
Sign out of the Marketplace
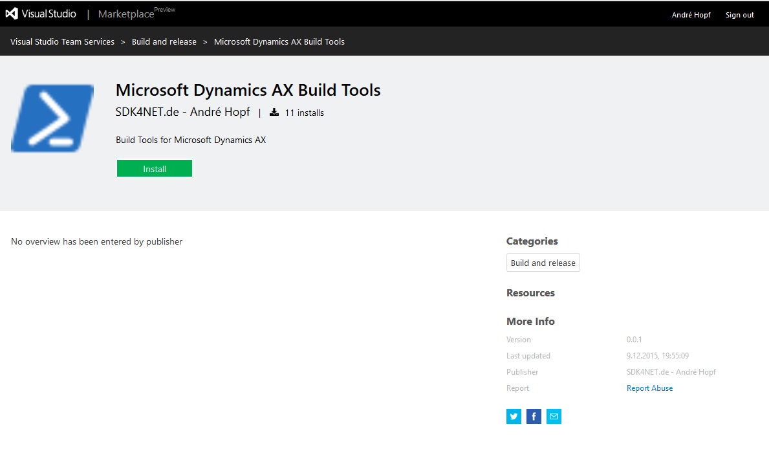(x=740, y=15)
